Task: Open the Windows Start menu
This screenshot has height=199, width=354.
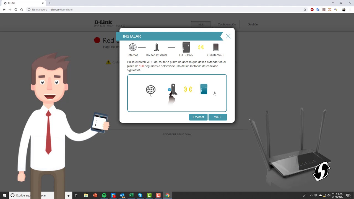Action: 4,195
